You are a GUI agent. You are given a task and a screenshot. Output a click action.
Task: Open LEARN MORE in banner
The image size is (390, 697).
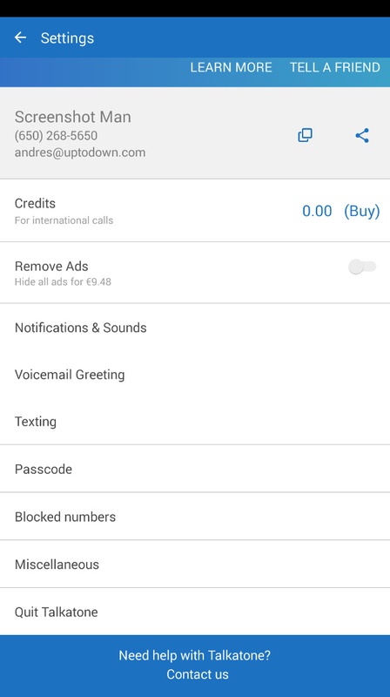(x=231, y=68)
